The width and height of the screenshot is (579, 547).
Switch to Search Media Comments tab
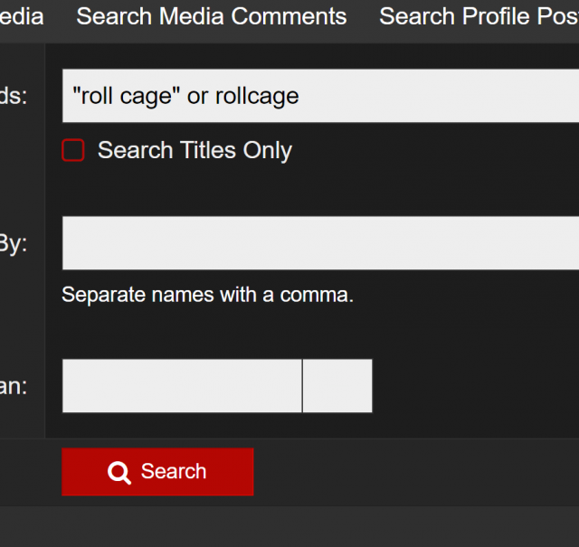[x=211, y=16]
